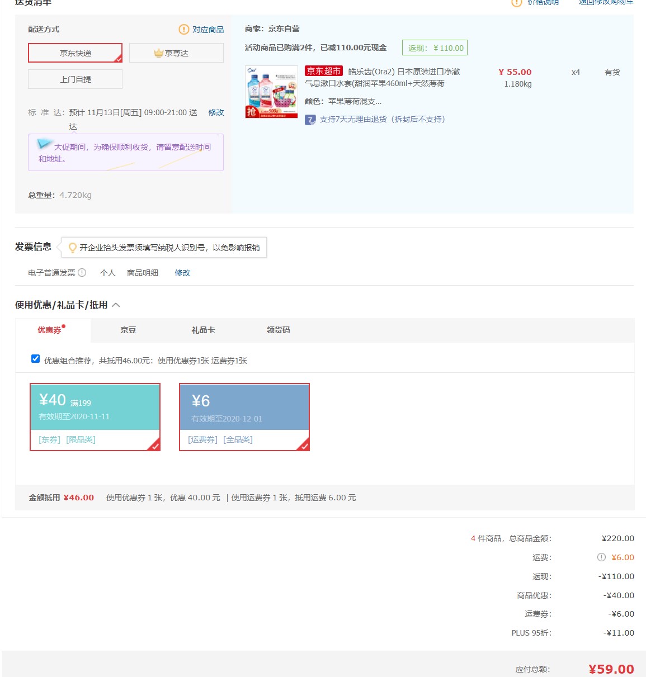The image size is (646, 677).
Task: Collapse 使用优惠/礼品卡/抵用 section chevron
Action: [x=116, y=305]
